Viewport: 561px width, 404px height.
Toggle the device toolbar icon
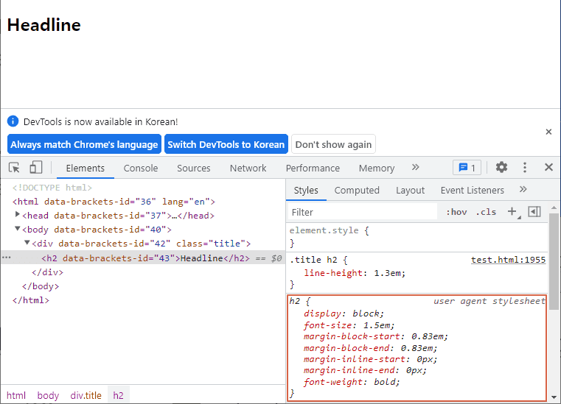(36, 167)
